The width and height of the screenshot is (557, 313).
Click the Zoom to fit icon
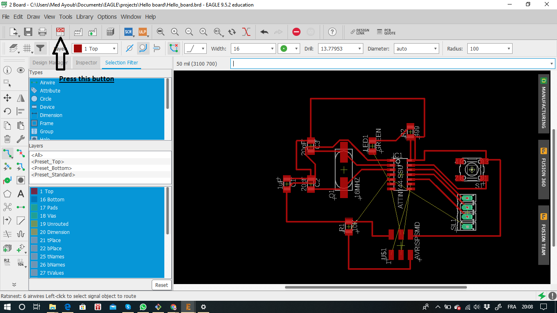[161, 32]
